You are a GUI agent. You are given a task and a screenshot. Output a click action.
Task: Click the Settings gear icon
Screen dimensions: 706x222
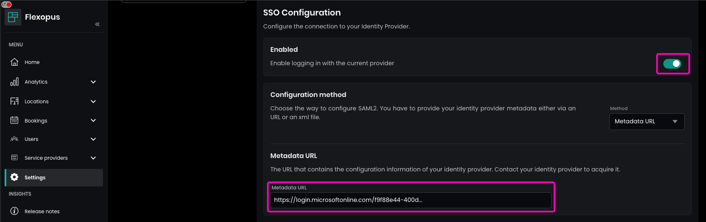tap(14, 177)
